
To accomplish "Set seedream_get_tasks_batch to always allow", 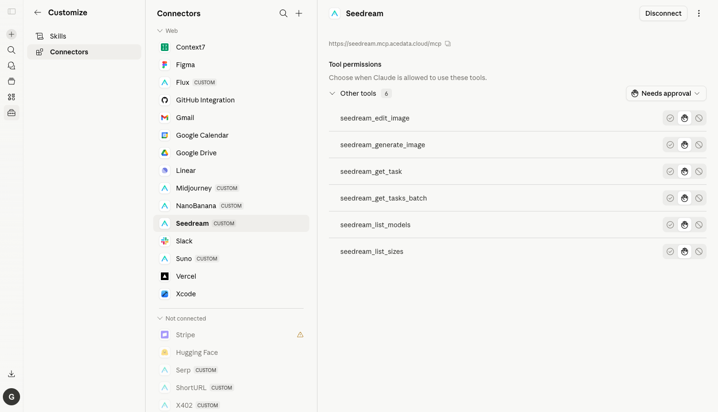I will click(670, 198).
